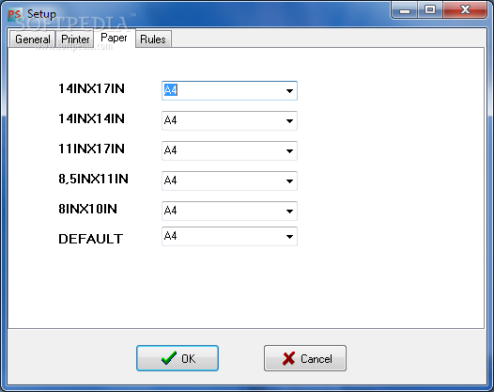Click the 14INX14IN label
This screenshot has height=392, width=494.
coord(92,118)
